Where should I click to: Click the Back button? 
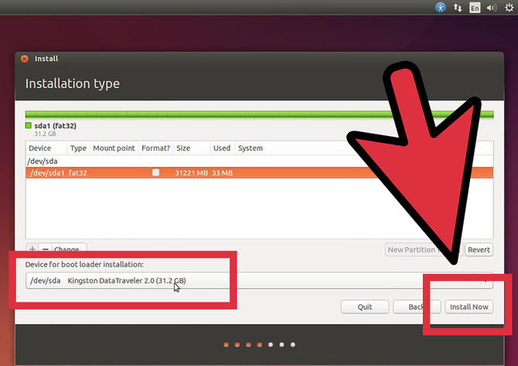click(417, 307)
